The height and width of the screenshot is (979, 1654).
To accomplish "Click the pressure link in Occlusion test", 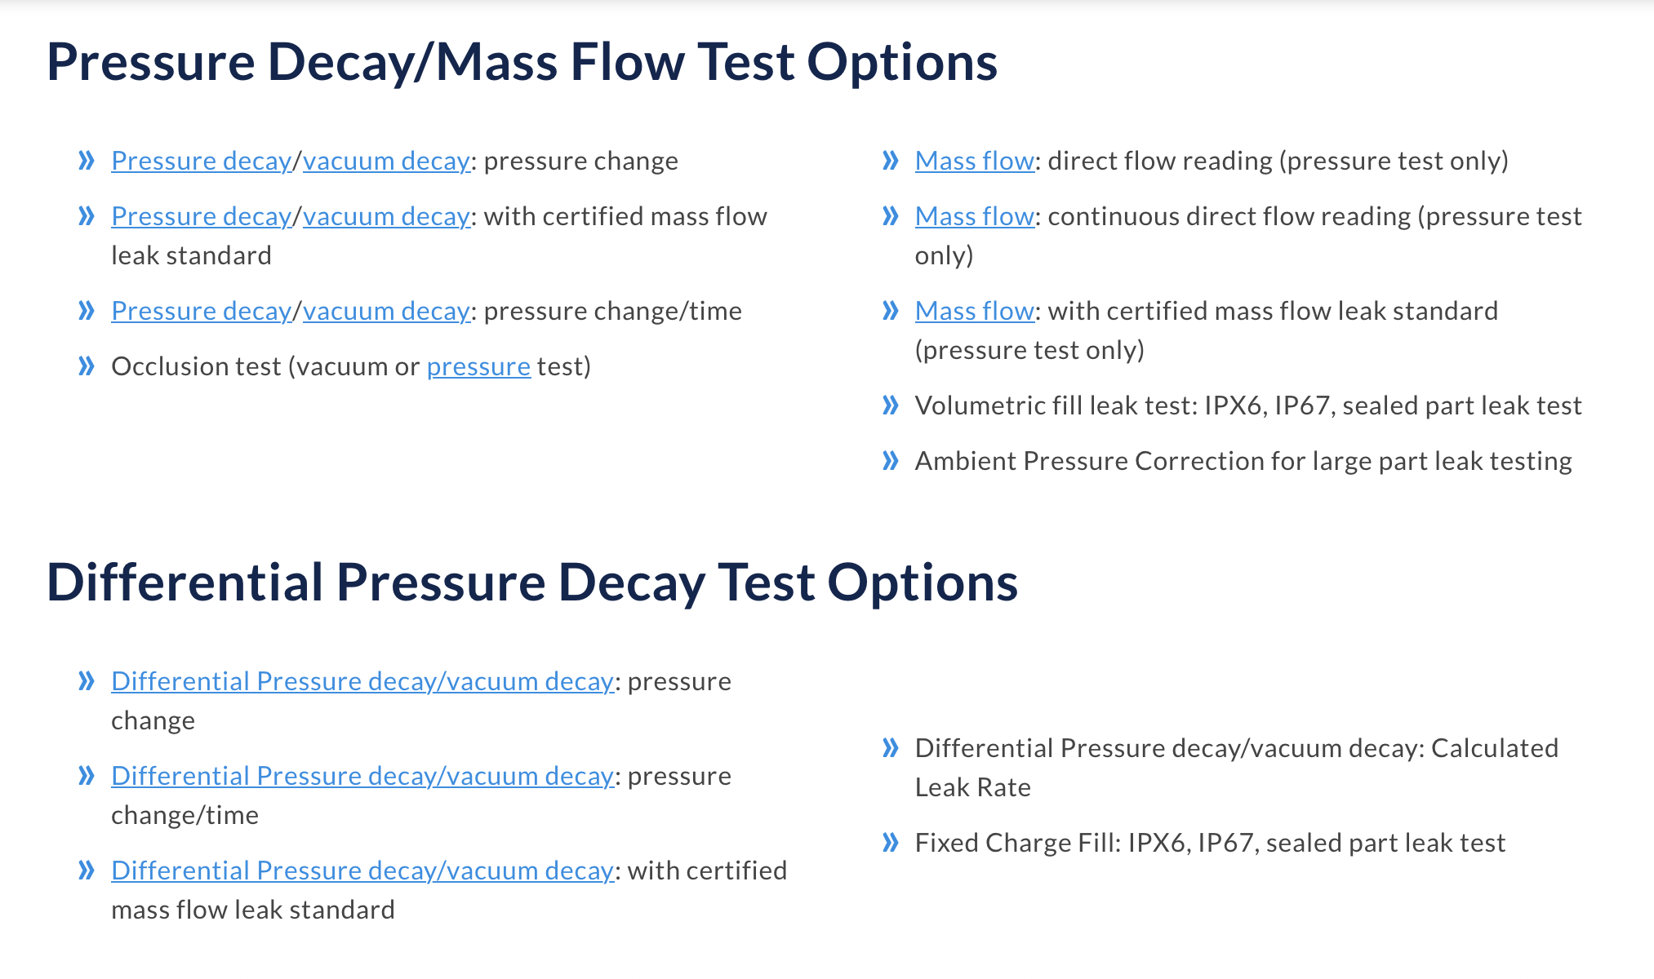I will pos(478,367).
